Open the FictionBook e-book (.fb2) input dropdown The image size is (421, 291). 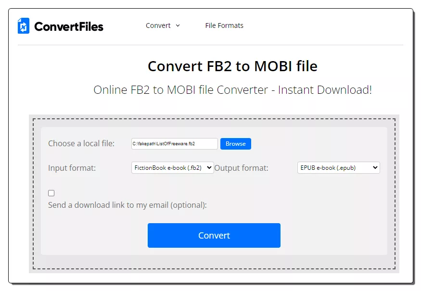pyautogui.click(x=172, y=168)
